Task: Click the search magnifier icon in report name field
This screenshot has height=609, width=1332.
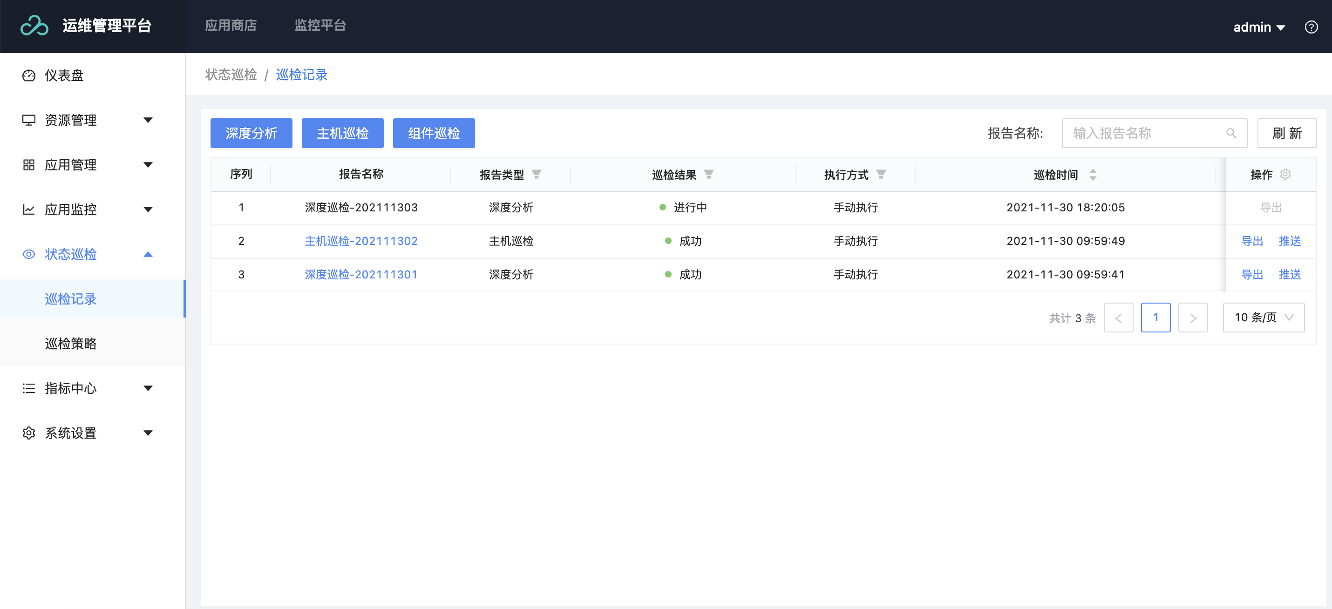Action: (1230, 133)
